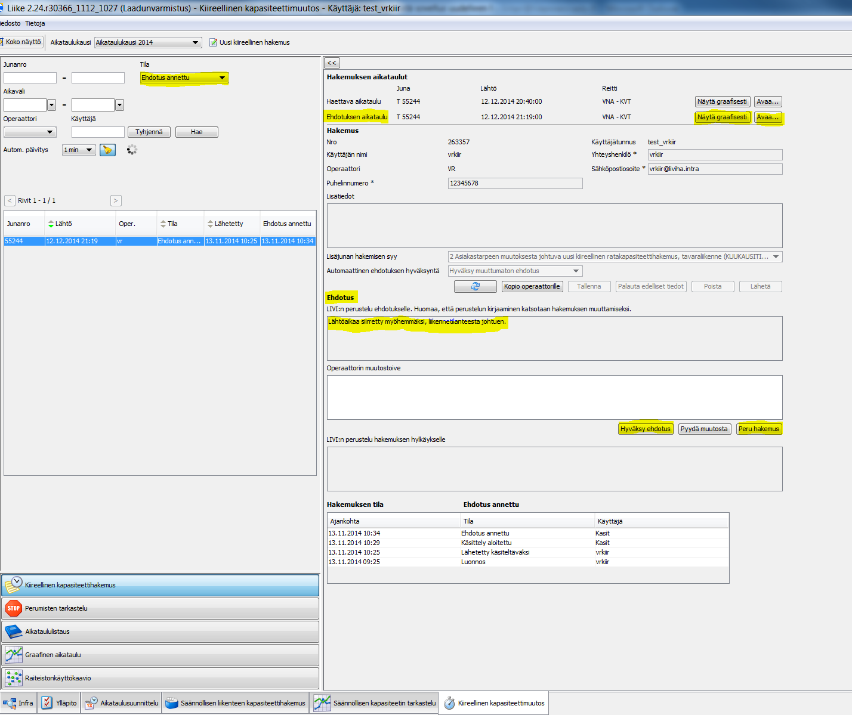Click the Ylläpito checklist icon
Image resolution: width=852 pixels, height=715 pixels.
pos(47,703)
